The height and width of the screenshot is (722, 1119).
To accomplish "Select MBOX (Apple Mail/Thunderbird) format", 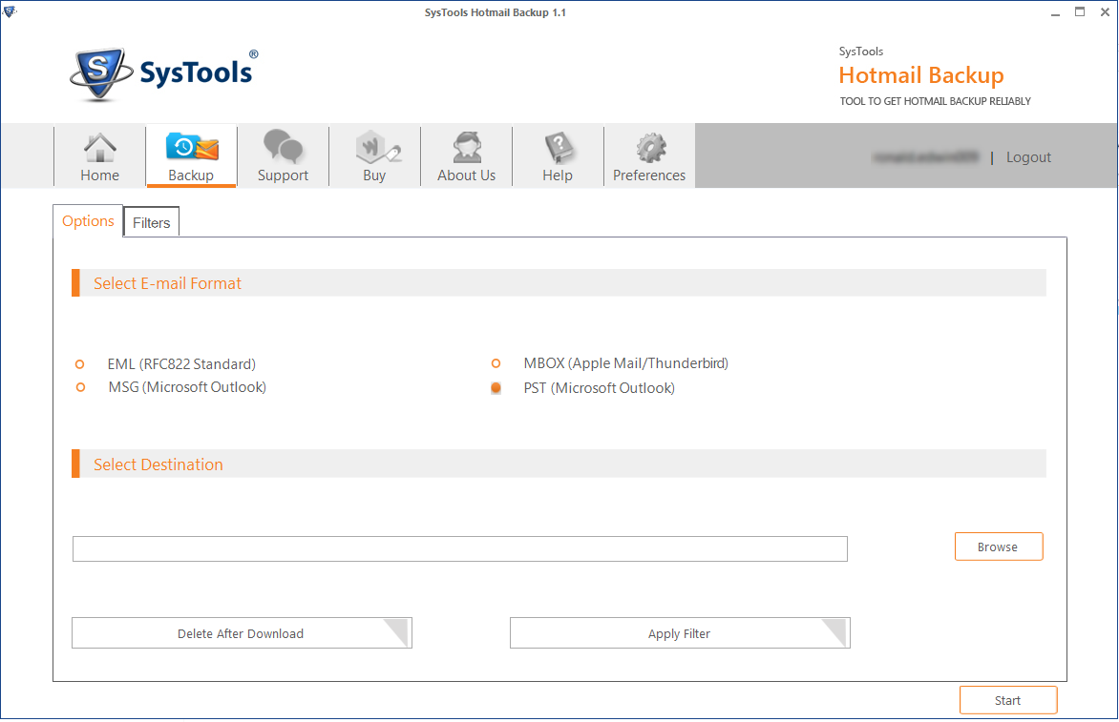I will [496, 363].
